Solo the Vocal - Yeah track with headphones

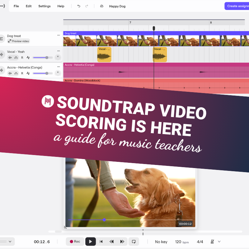point(16,58)
